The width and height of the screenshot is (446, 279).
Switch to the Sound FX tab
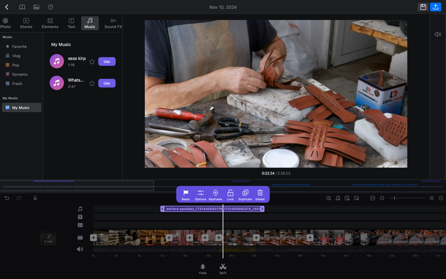coord(113,23)
